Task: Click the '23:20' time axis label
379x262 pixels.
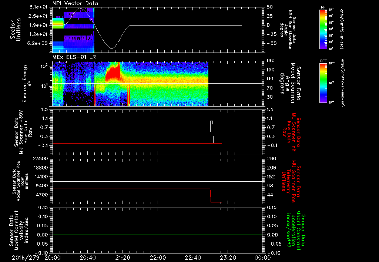Action: pos(228,258)
